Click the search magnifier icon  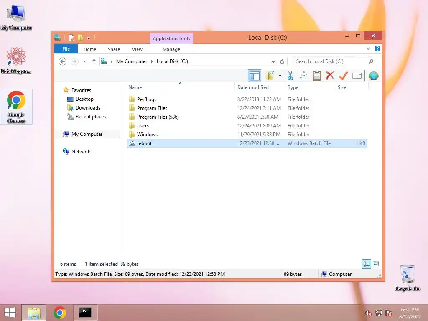pyautogui.click(x=371, y=61)
